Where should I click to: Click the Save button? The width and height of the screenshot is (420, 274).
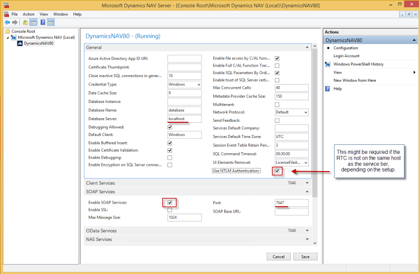coord(305,257)
